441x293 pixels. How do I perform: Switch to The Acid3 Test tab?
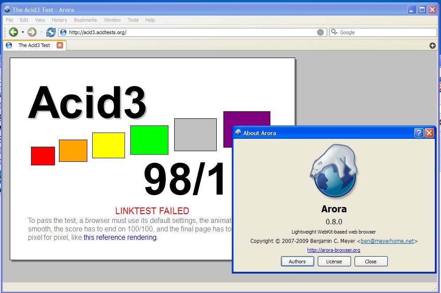34,45
